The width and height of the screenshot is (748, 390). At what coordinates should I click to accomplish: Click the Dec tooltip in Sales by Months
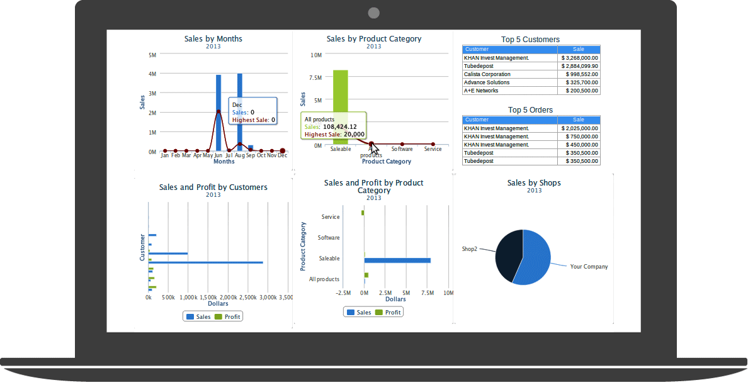[253, 111]
